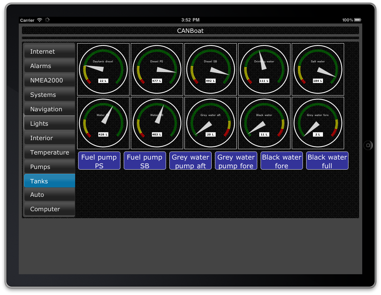
Task: Open the Interior section
Action: click(50, 138)
